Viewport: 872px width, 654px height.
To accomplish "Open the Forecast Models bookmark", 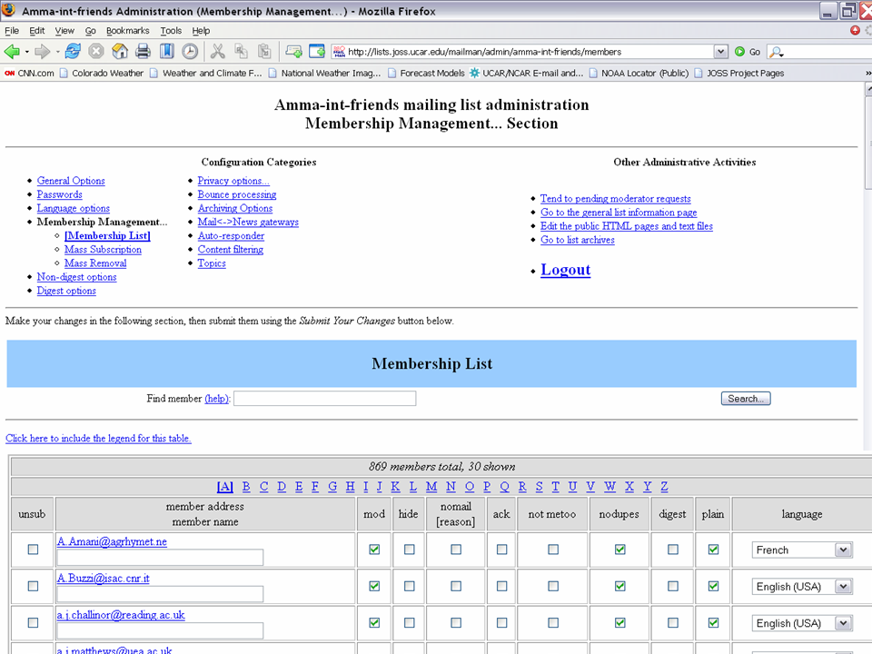I will (x=426, y=73).
